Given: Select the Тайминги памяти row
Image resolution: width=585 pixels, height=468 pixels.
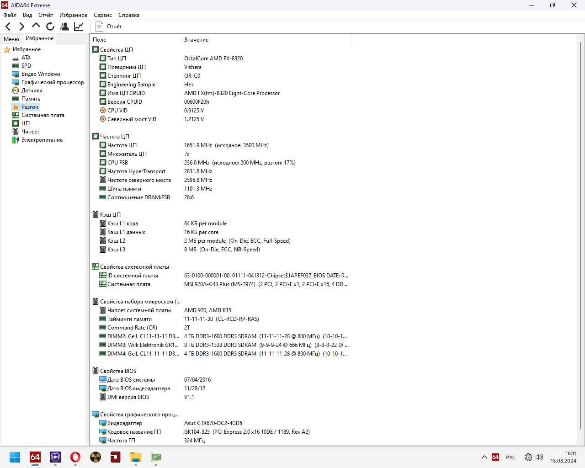Looking at the screenshot, I should (220, 319).
